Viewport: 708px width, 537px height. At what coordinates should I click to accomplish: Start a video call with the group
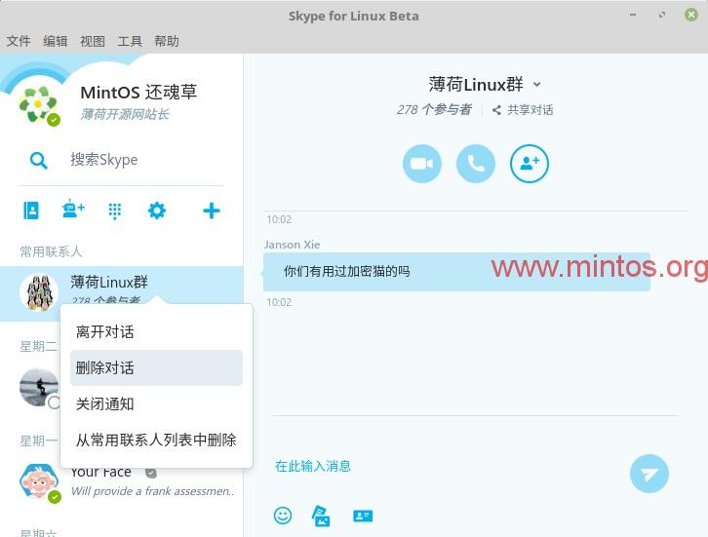(x=421, y=164)
